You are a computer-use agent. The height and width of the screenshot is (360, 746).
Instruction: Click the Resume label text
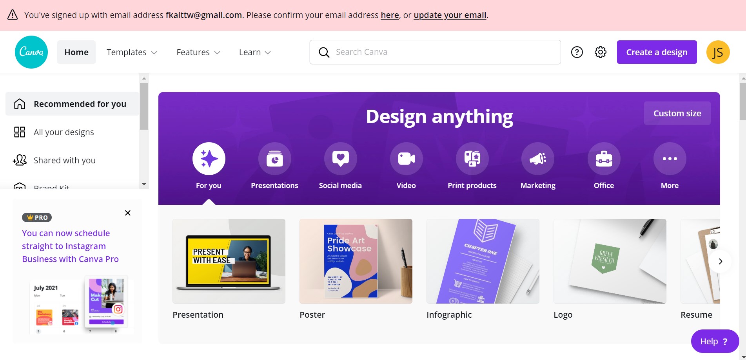pos(697,315)
